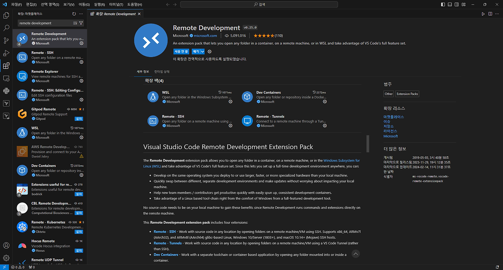Viewport: 503px width, 270px height.
Task: Open Source Control in the activity bar
Action: pos(6,41)
